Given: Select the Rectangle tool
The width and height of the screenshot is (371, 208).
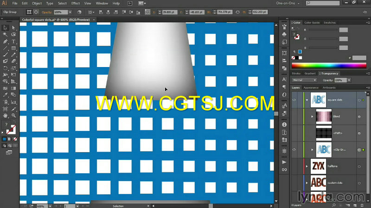Looking at the screenshot, I should coord(13,48).
